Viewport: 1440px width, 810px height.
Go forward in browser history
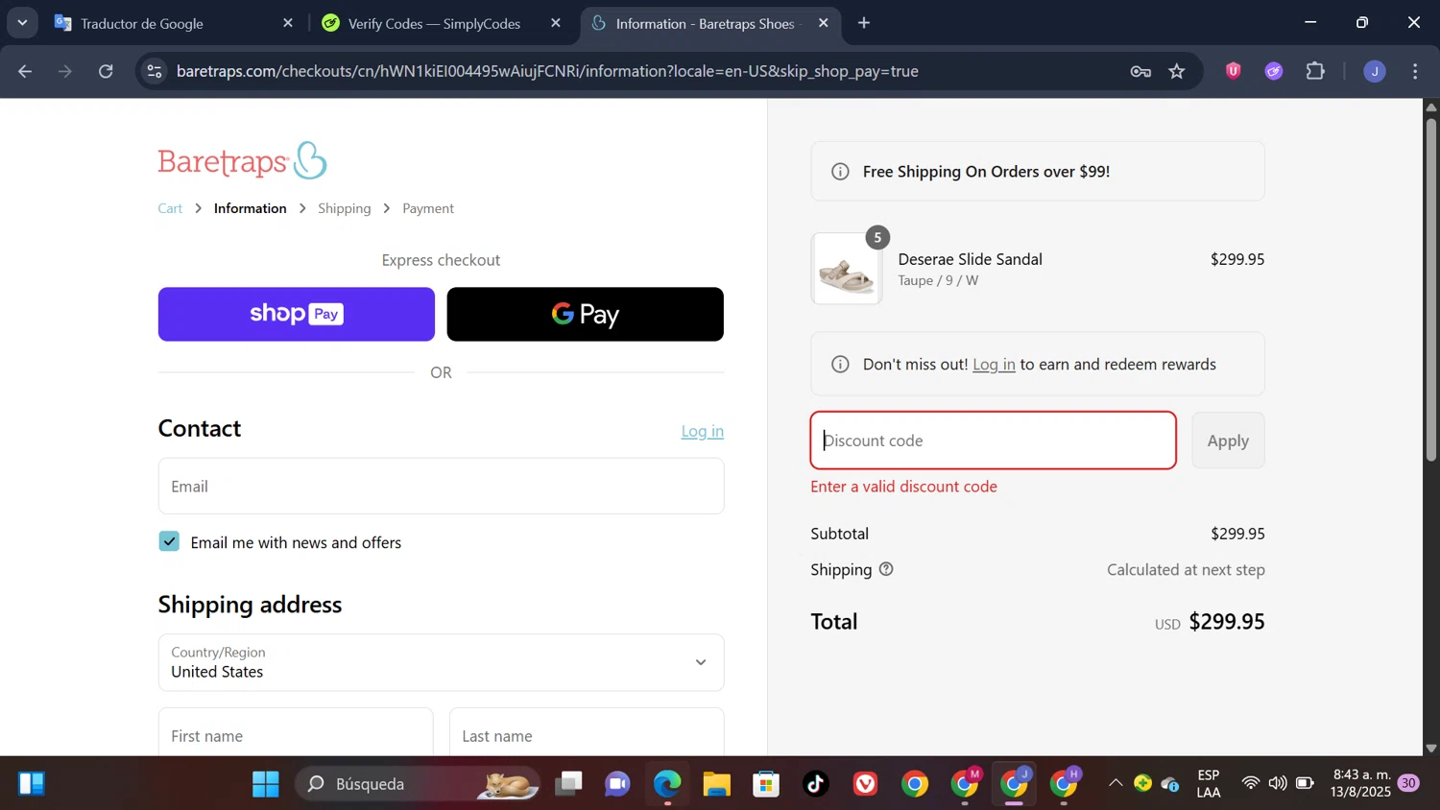coord(65,71)
